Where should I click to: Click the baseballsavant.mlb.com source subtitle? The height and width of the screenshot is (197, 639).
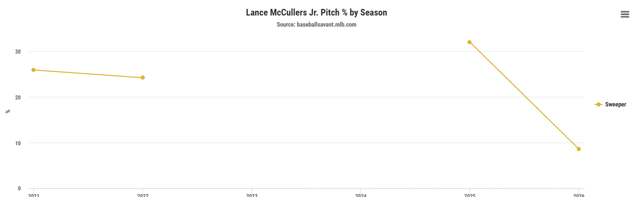pyautogui.click(x=316, y=24)
